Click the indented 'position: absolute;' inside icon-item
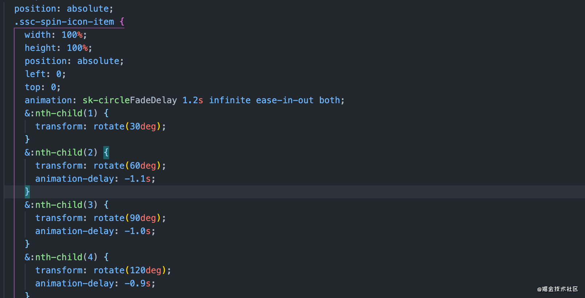 coord(74,61)
